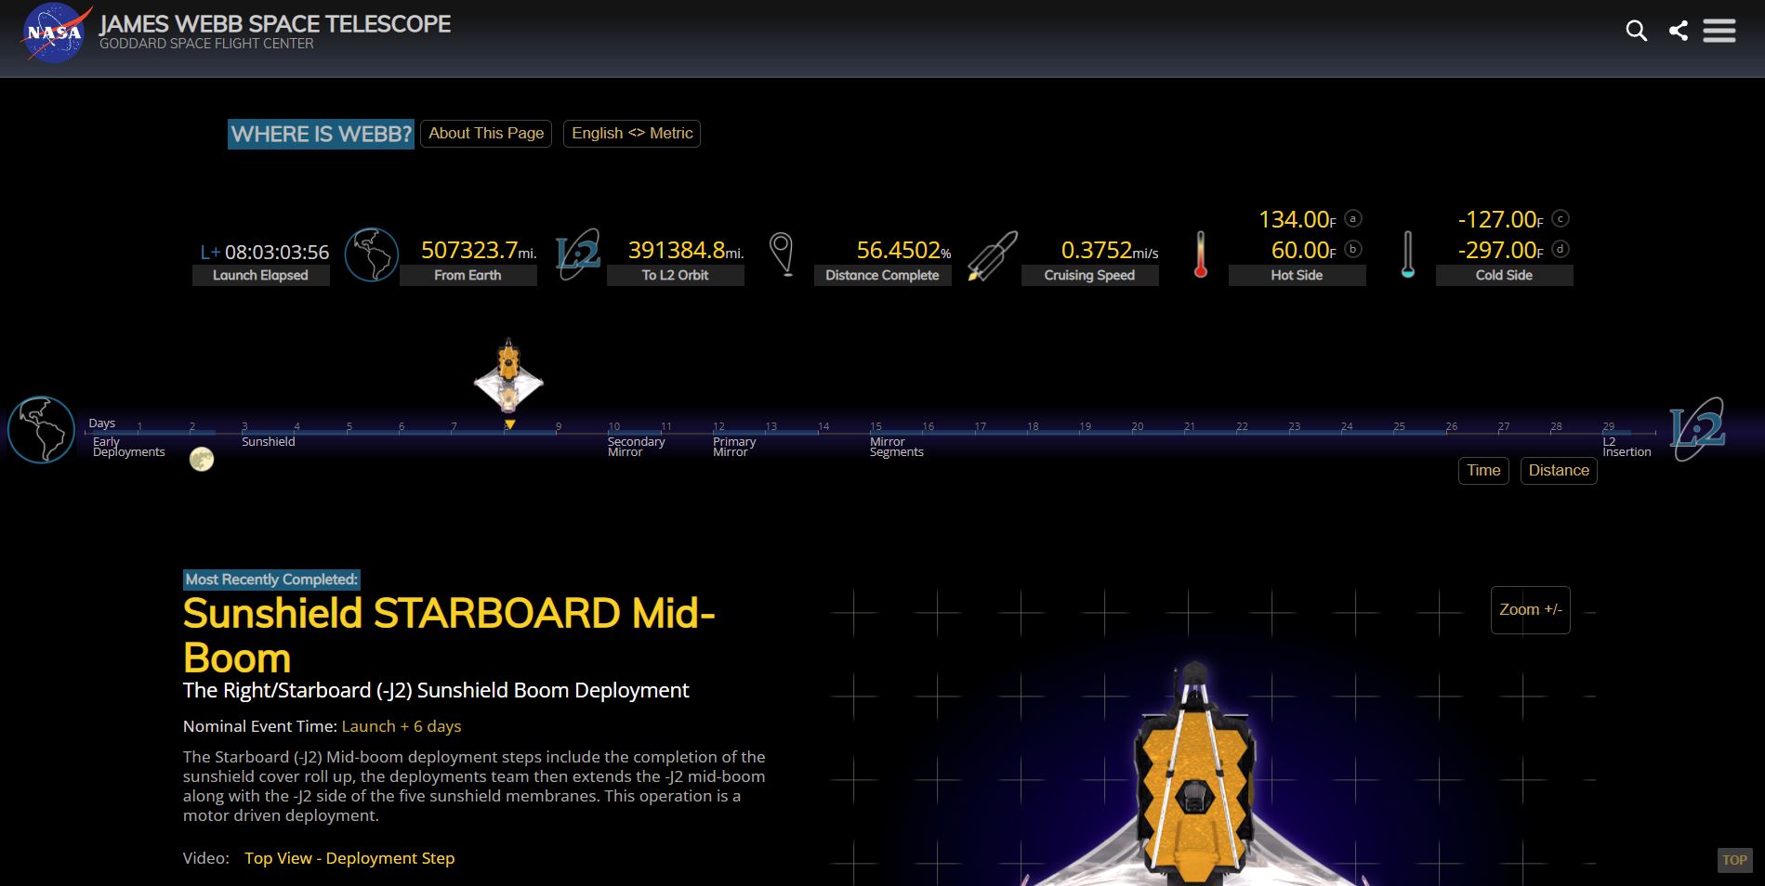Click the Launch + 6 days text
The image size is (1765, 886).
coord(402,726)
